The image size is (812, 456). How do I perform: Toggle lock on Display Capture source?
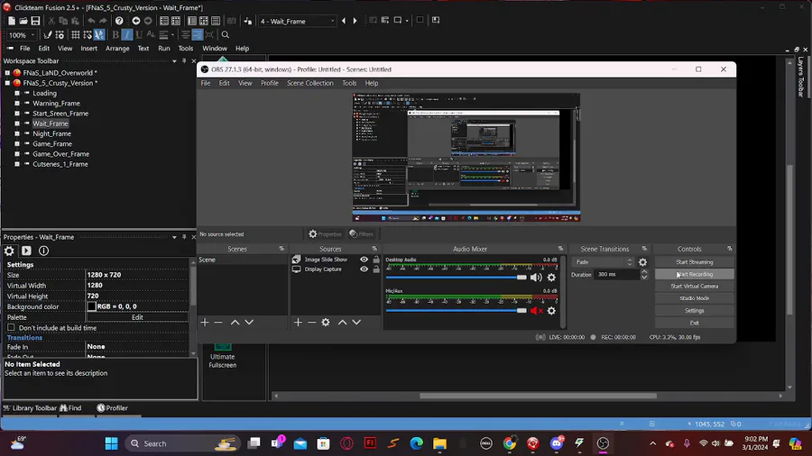(x=376, y=269)
